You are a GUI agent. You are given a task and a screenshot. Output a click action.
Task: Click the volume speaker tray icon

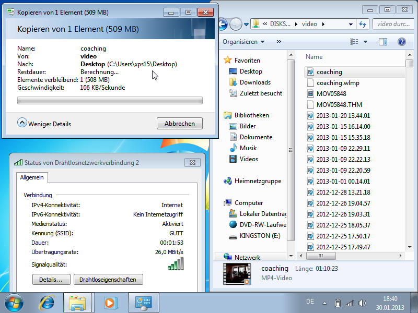coord(362,303)
